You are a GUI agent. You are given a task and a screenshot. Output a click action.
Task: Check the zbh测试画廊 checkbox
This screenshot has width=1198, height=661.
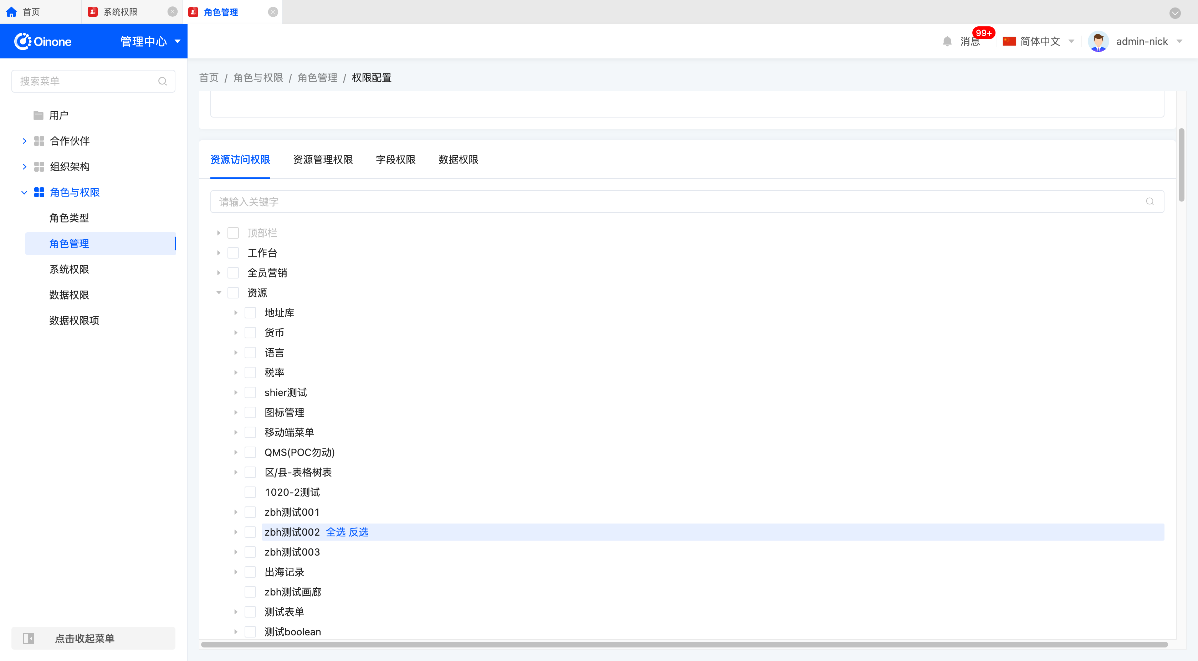click(x=250, y=592)
